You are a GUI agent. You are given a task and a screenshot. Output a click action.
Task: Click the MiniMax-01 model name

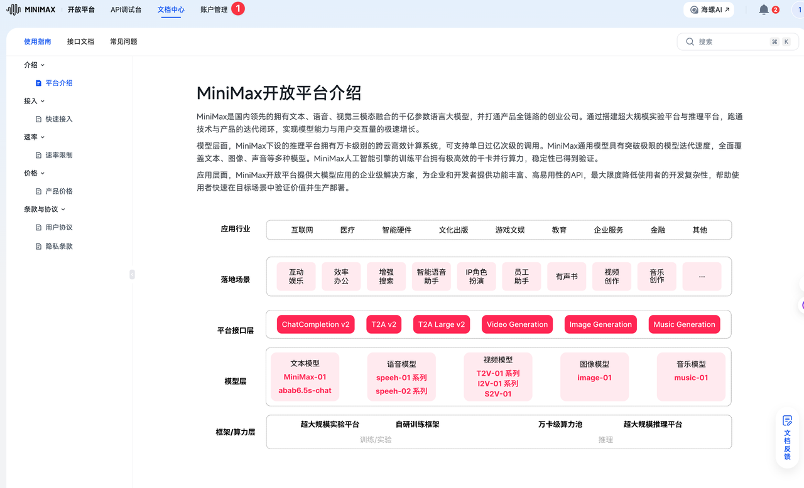point(305,377)
